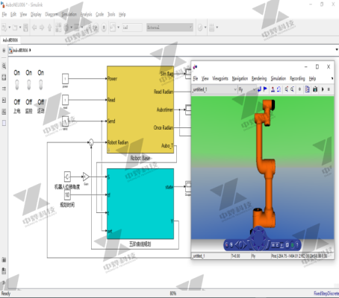339x298 pixels.
Task: Click the Zoom In icon in 3D viewer toolbar
Action: coord(286,89)
